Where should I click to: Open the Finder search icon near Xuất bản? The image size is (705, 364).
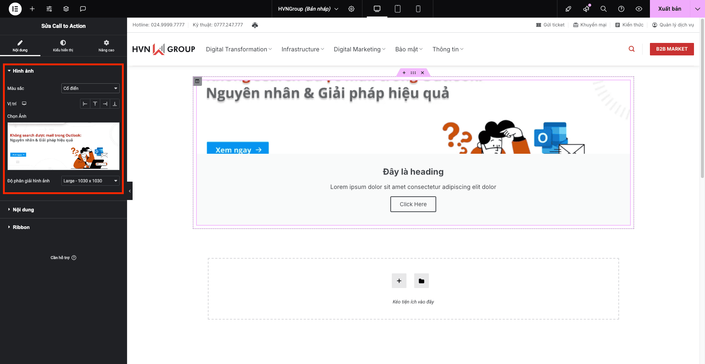(603, 9)
